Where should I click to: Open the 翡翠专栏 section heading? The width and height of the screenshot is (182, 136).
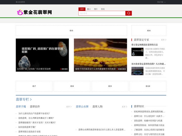[24, 99]
